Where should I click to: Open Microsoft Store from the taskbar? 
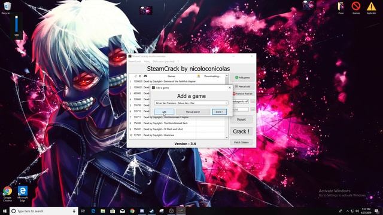113,211
